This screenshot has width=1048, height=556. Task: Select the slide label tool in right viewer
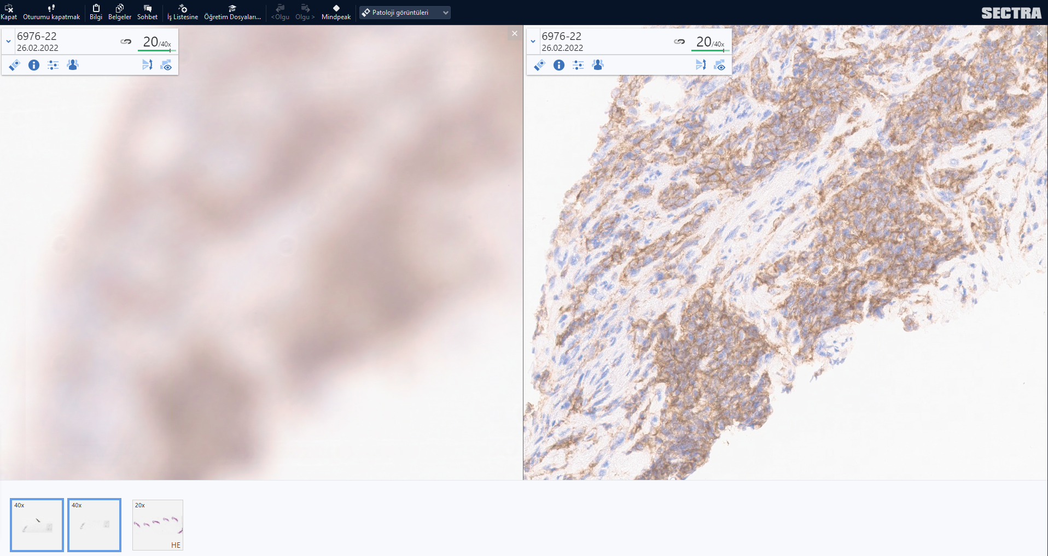tap(539, 65)
